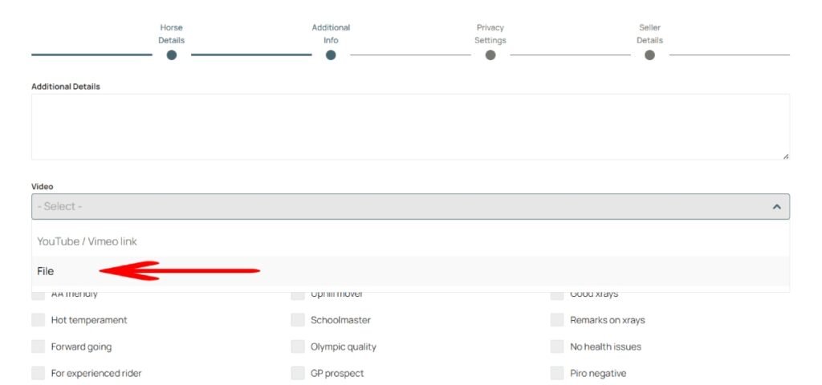Click the Horse Details step circle
Viewport: 822px width, 385px height.
click(x=171, y=55)
